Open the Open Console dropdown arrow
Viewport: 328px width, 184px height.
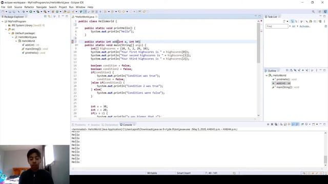click(x=317, y=124)
